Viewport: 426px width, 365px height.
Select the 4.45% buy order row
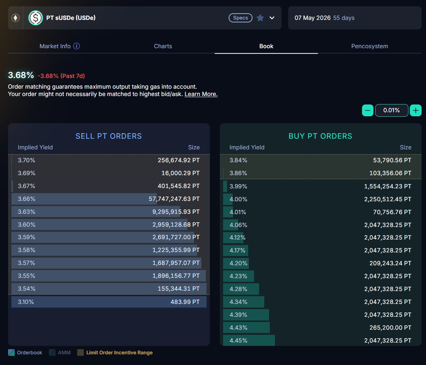[x=321, y=340]
